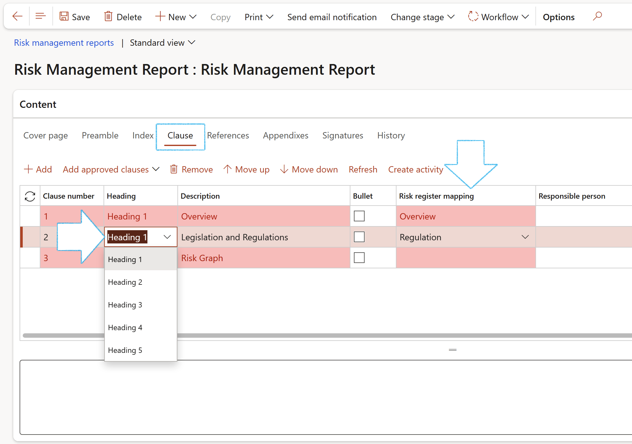Viewport: 632px width, 444px height.
Task: Click the search magnifier icon
Action: [597, 16]
